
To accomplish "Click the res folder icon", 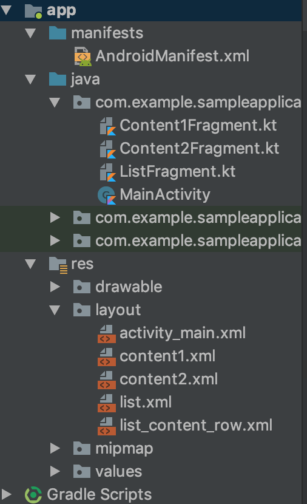I will [x=58, y=265].
